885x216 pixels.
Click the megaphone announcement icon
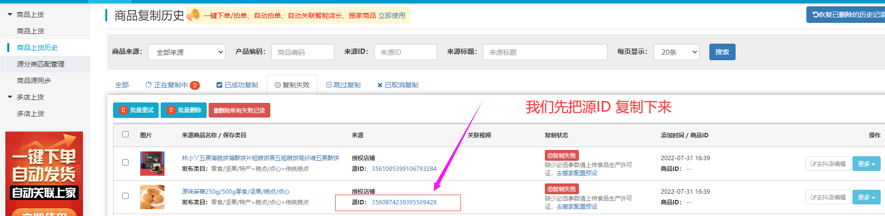coord(193,15)
